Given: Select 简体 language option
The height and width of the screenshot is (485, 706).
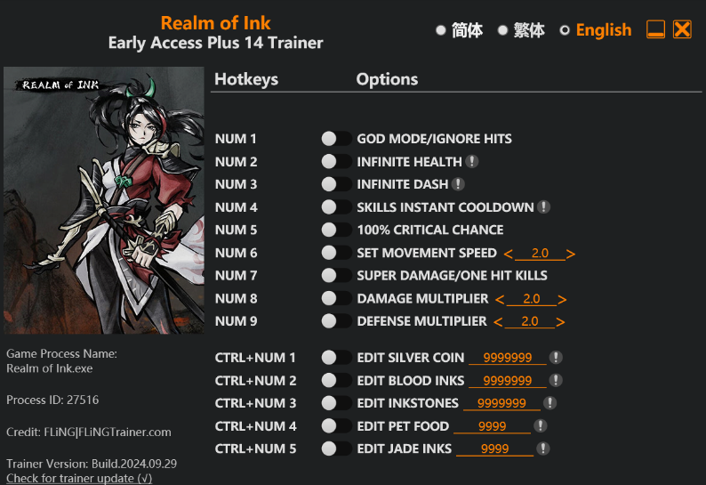Looking at the screenshot, I should click(x=441, y=30).
